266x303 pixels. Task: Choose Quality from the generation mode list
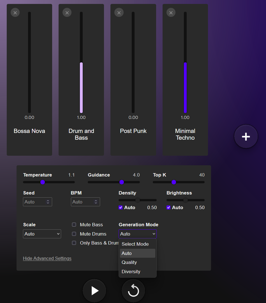pyautogui.click(x=129, y=262)
